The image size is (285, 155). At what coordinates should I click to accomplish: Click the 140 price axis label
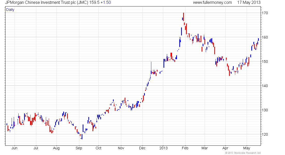pos(265,86)
